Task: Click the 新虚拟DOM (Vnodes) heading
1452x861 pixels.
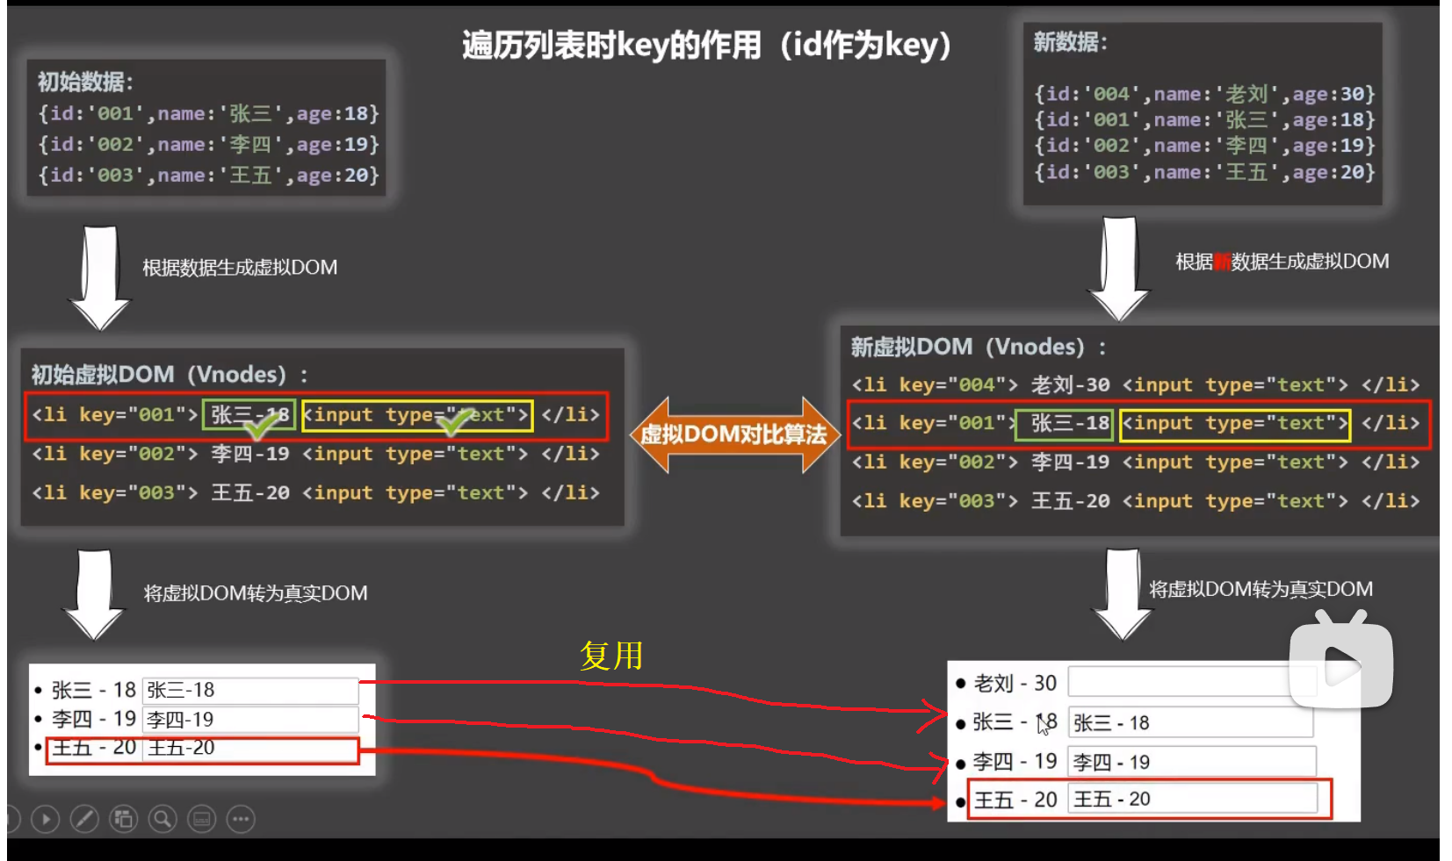Action: pyautogui.click(x=979, y=348)
